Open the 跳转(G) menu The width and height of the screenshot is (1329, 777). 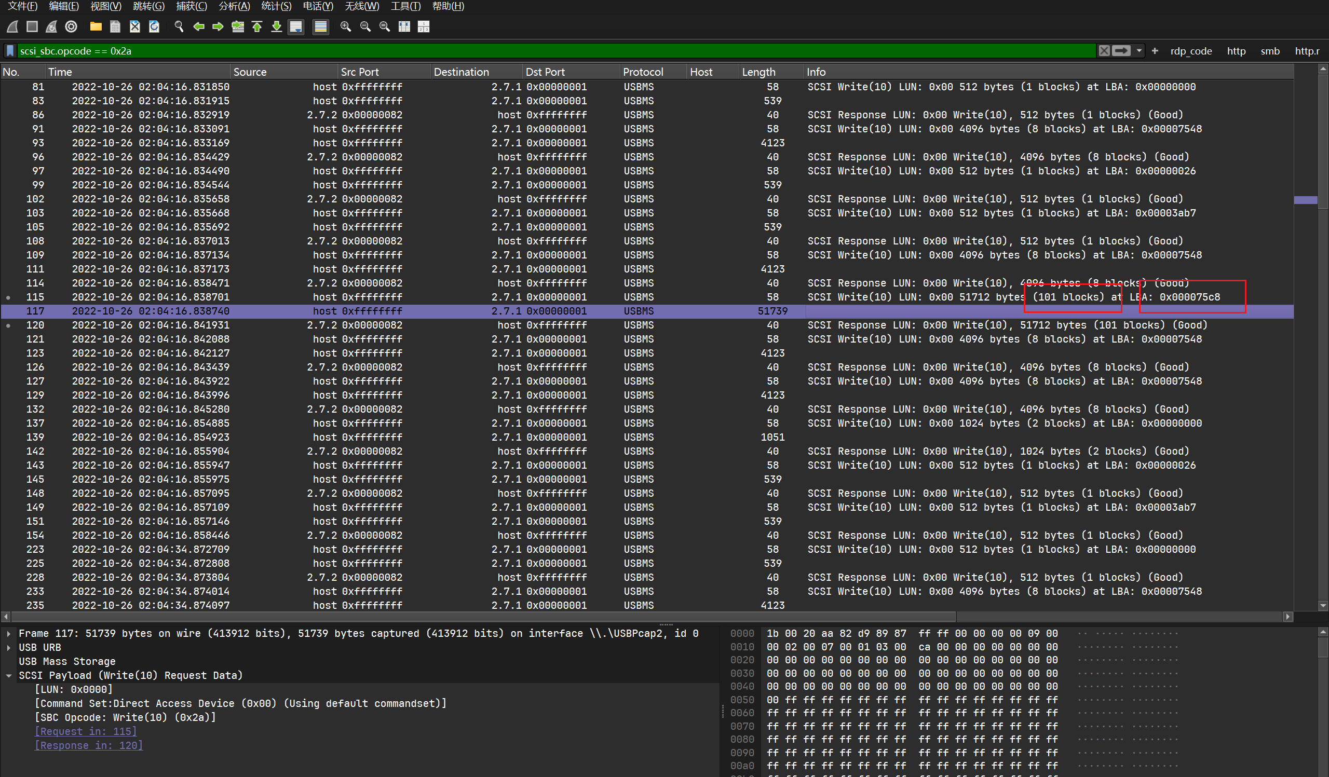[148, 6]
